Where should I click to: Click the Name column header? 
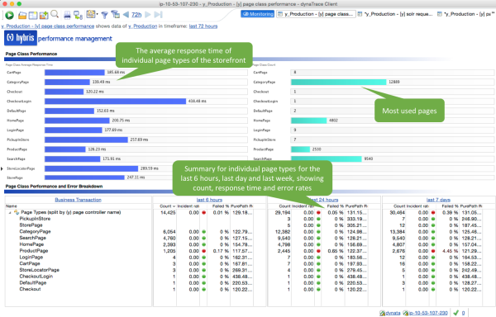[x=12, y=206]
